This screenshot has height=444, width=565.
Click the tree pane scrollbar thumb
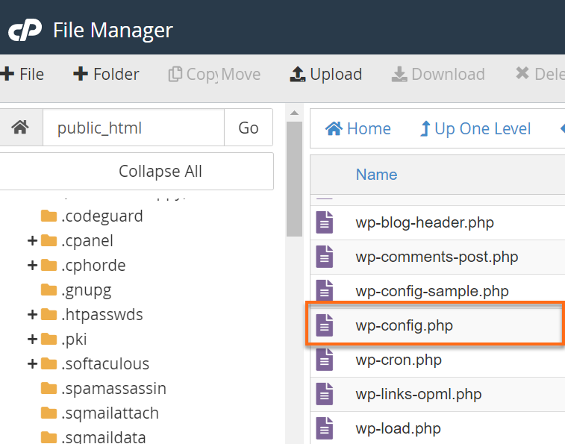[x=294, y=179]
